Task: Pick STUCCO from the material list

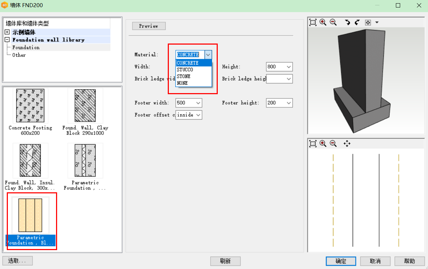Action: pos(193,70)
